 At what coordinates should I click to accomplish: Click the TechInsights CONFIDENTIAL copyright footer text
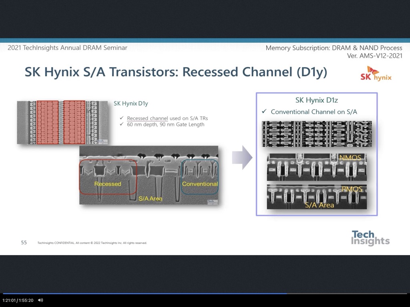pos(92,243)
